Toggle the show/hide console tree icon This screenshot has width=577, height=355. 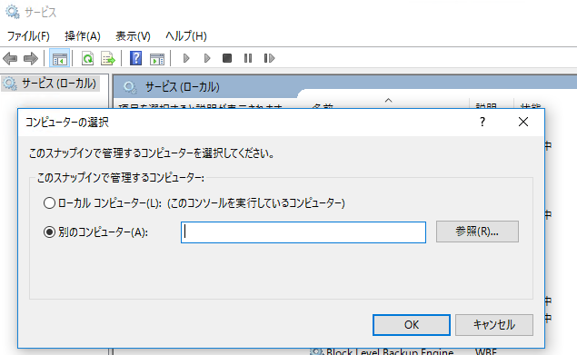click(x=59, y=58)
